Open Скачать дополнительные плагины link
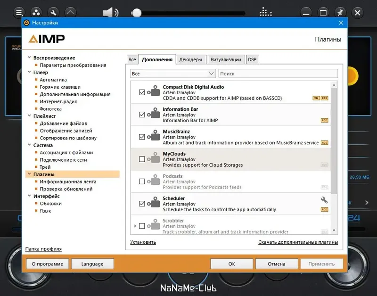 pos(298,242)
